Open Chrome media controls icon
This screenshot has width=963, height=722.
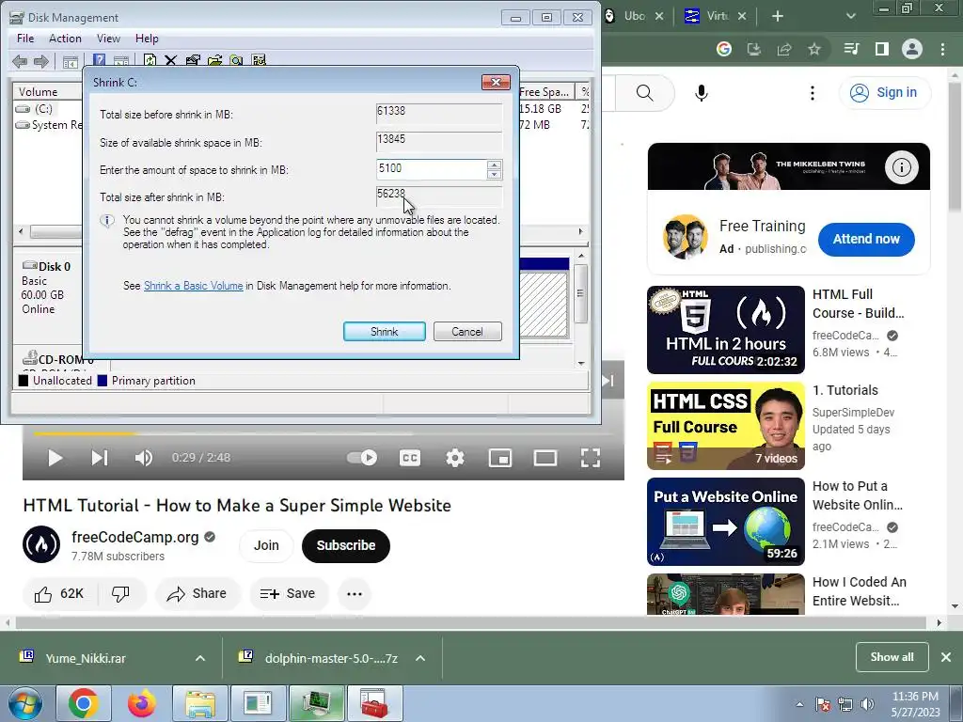[x=851, y=49]
